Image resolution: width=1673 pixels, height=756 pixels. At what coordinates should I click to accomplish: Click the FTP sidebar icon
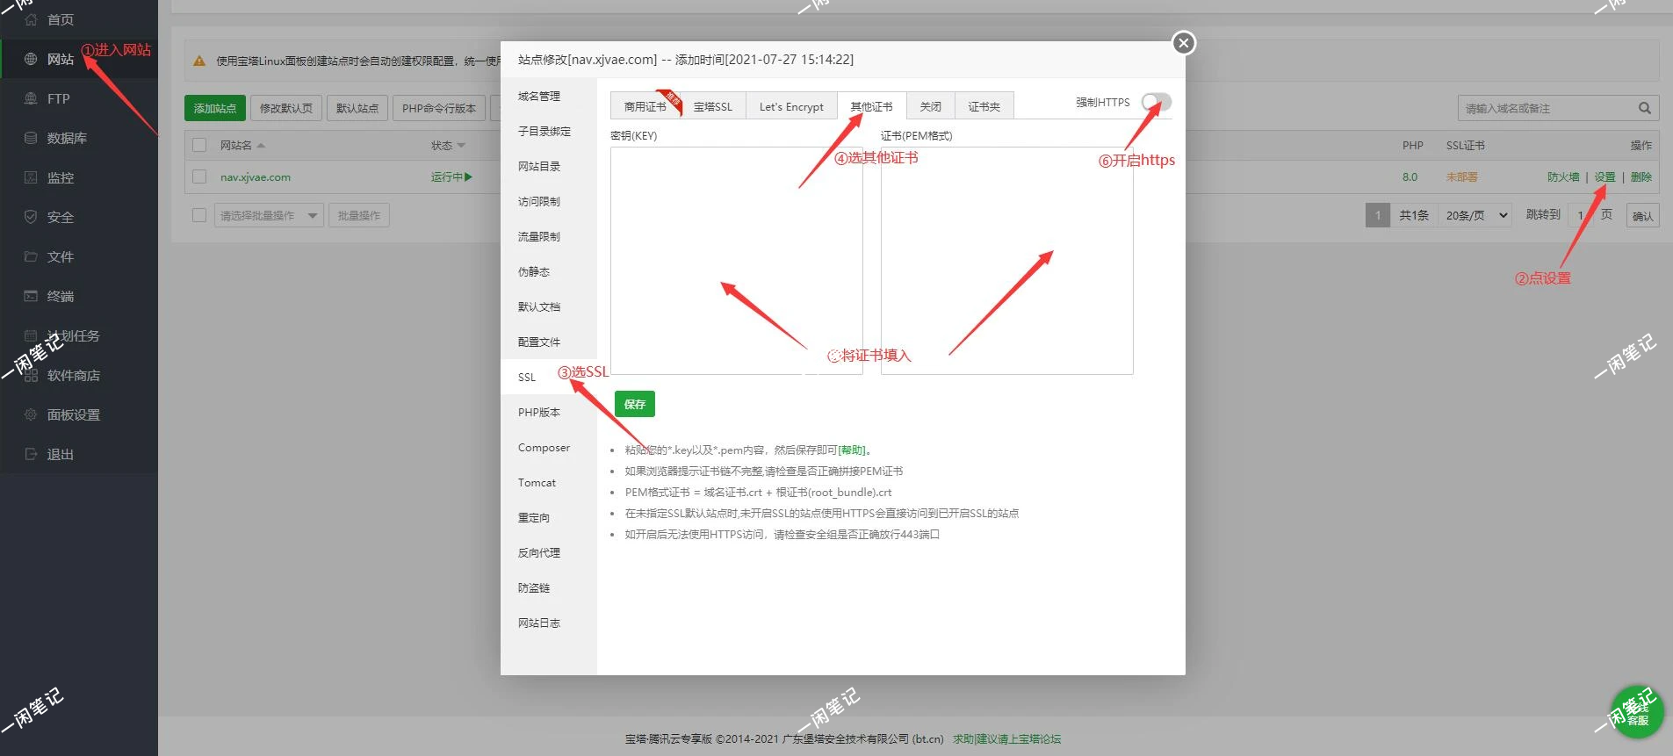coord(31,98)
